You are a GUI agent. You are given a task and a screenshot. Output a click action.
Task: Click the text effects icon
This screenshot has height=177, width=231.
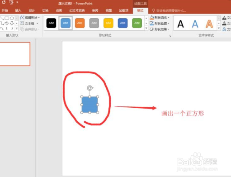tap(224, 29)
